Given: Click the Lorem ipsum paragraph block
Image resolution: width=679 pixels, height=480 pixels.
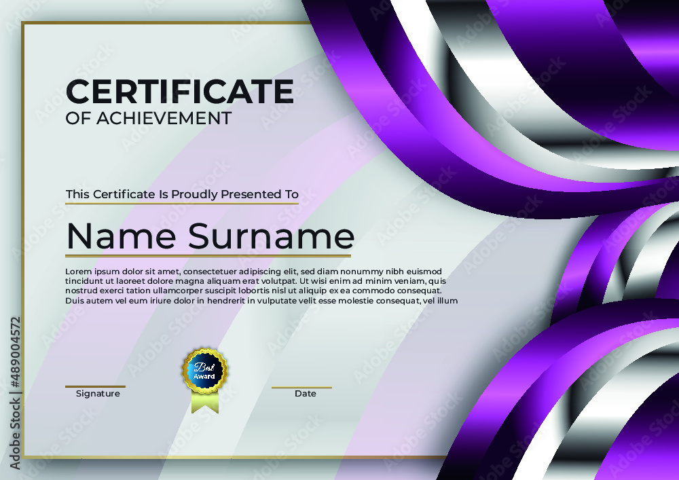Looking at the screenshot, I should point(261,286).
